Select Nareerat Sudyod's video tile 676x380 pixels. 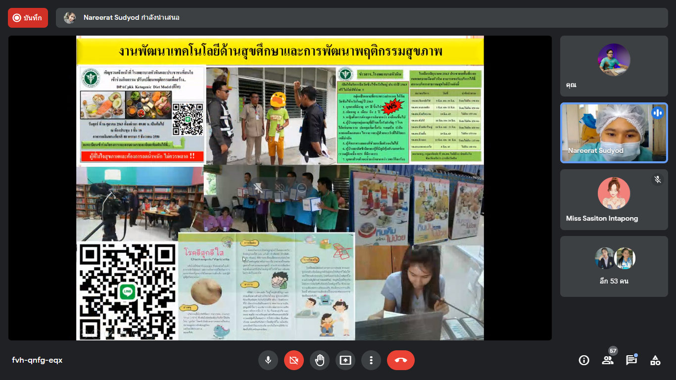click(x=614, y=133)
